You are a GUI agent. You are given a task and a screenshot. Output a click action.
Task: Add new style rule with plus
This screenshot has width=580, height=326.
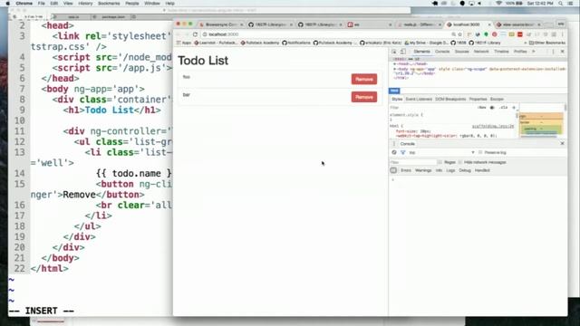514,108
